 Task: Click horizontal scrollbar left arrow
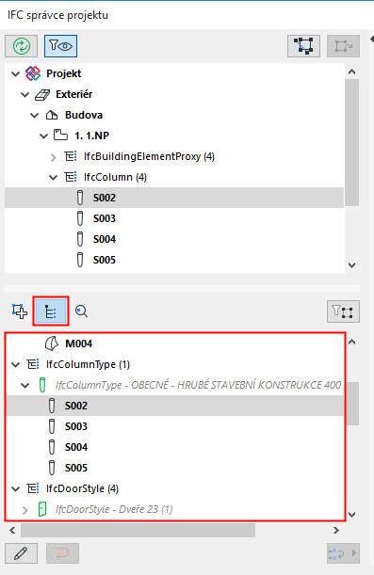click(x=12, y=530)
